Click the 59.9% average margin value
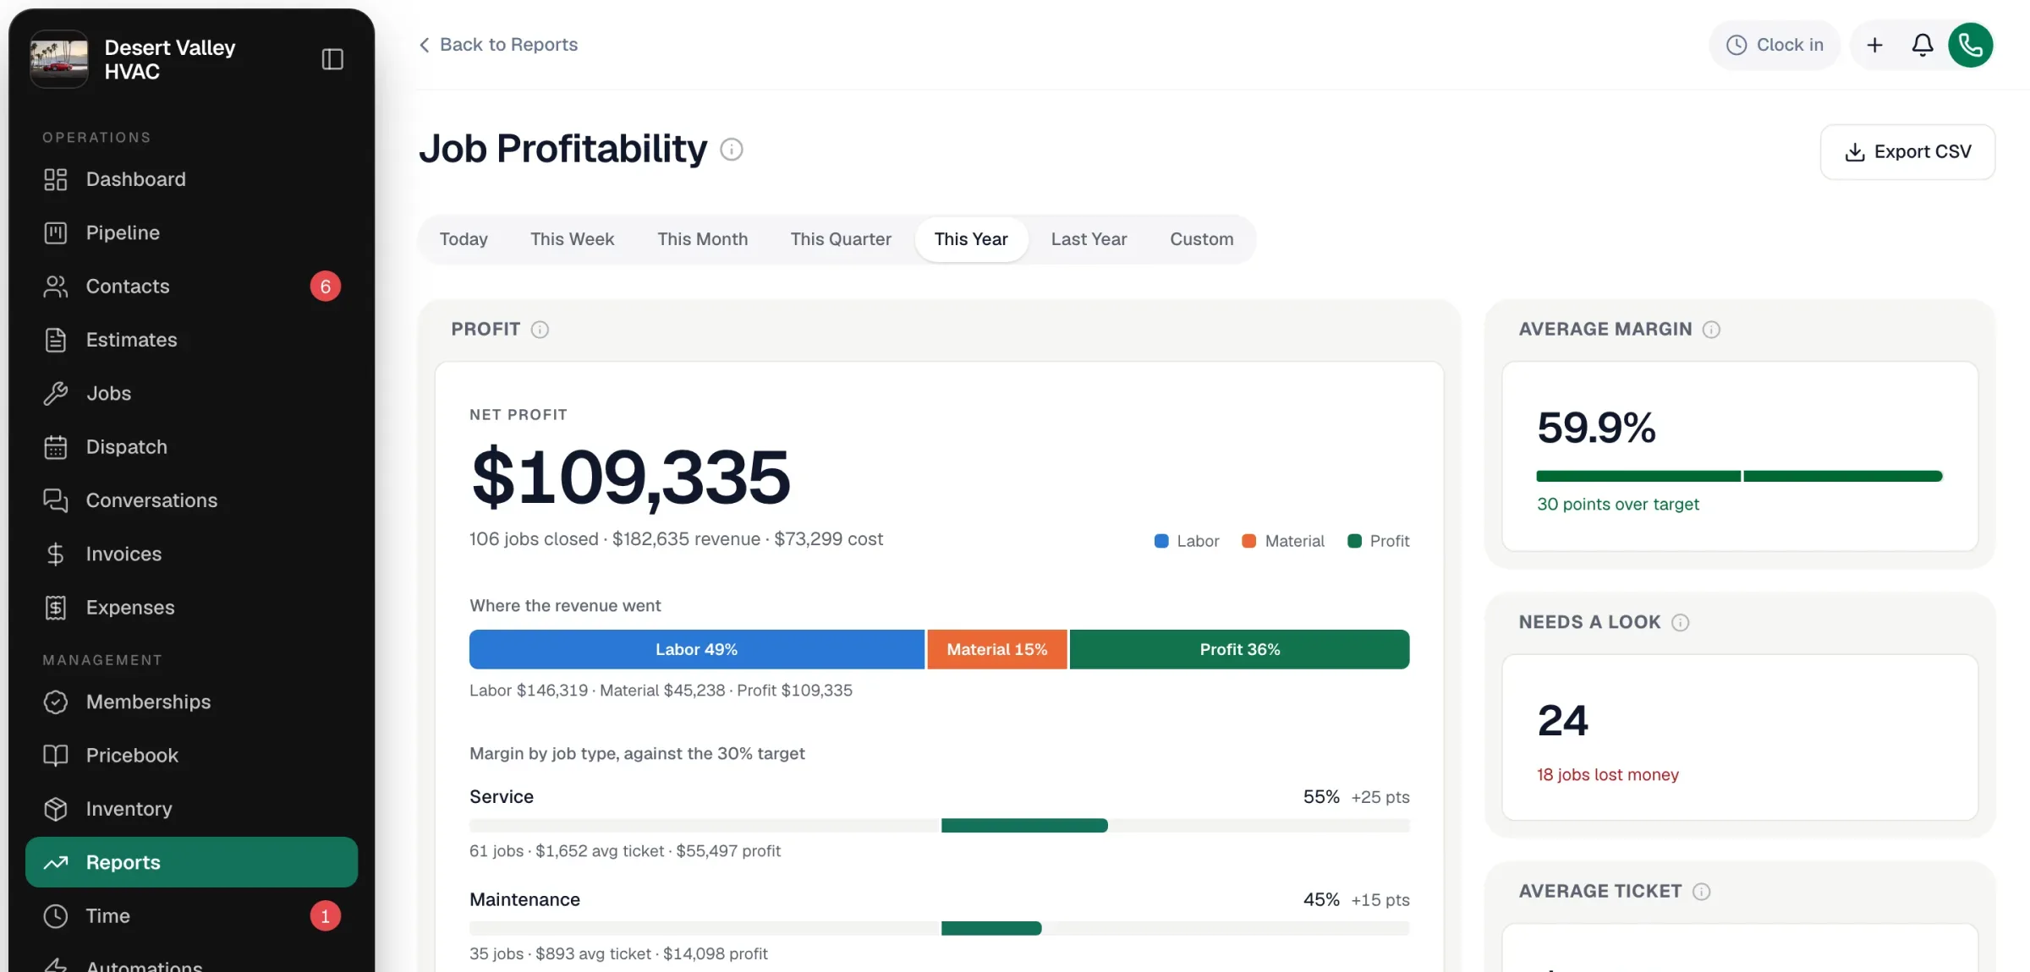The height and width of the screenshot is (972, 2030). (1596, 428)
